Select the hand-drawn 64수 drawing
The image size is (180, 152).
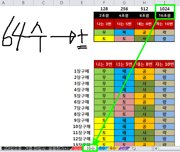pyautogui.click(x=45, y=34)
